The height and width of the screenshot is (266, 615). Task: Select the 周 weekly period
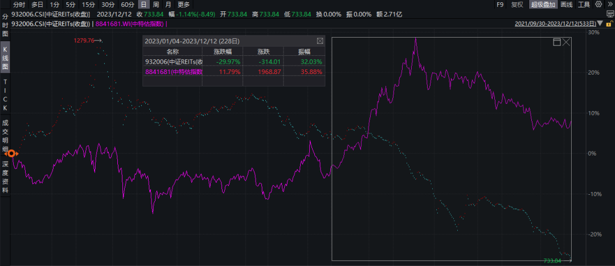(x=155, y=5)
